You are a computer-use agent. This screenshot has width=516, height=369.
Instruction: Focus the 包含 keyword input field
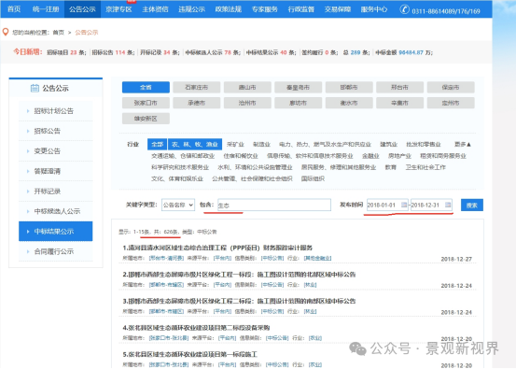click(x=273, y=205)
